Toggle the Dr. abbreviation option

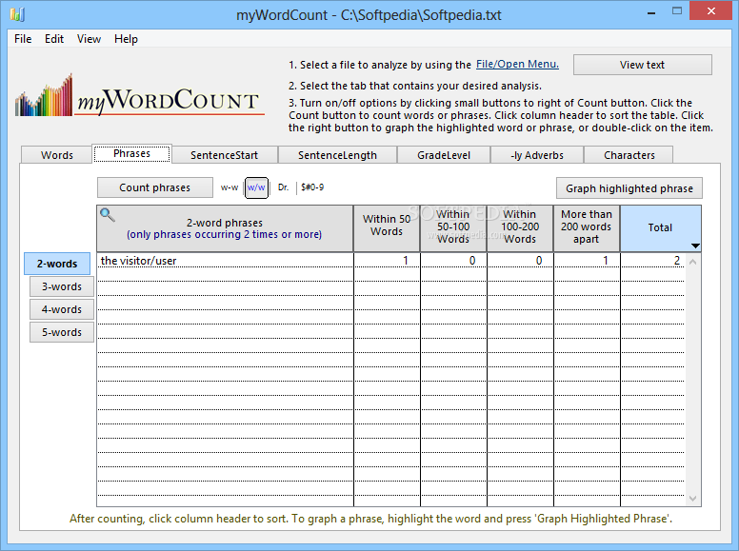click(x=283, y=187)
